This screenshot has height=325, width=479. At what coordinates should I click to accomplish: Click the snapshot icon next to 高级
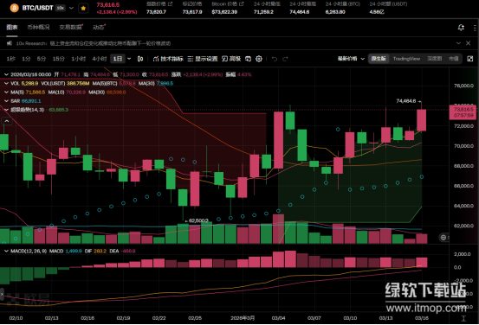(248, 59)
